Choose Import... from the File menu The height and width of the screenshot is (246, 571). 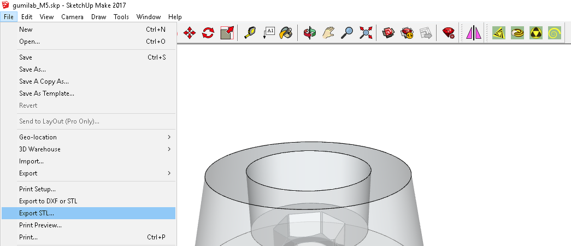[x=89, y=161]
